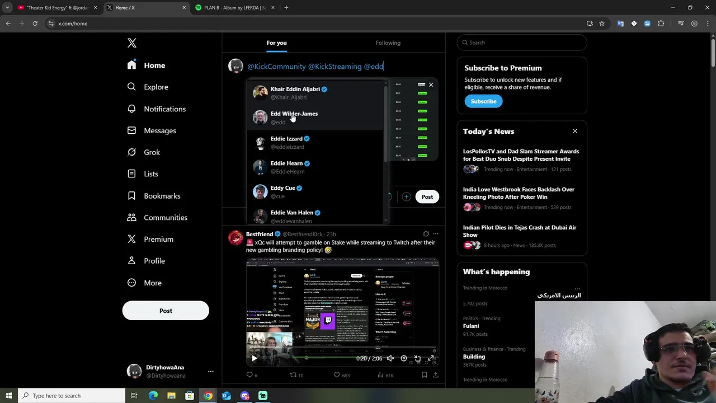
Task: Click the Grok icon on Bestfriend post
Action: (426, 234)
